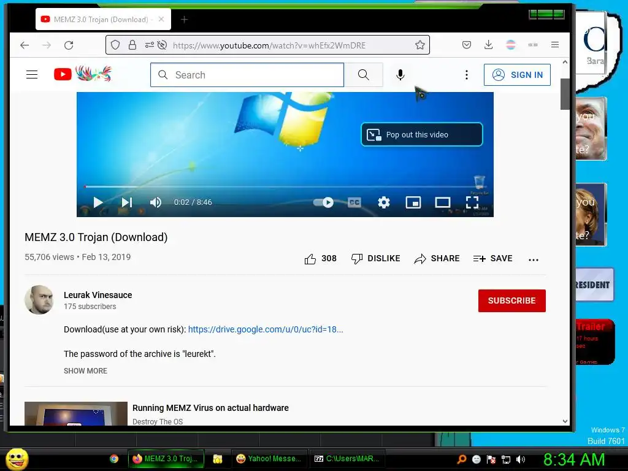Click the padlock site security icon

pos(132,45)
